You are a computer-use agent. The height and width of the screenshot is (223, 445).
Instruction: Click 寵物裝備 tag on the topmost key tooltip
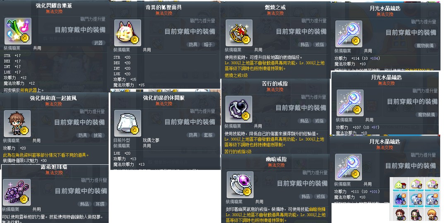(425, 45)
